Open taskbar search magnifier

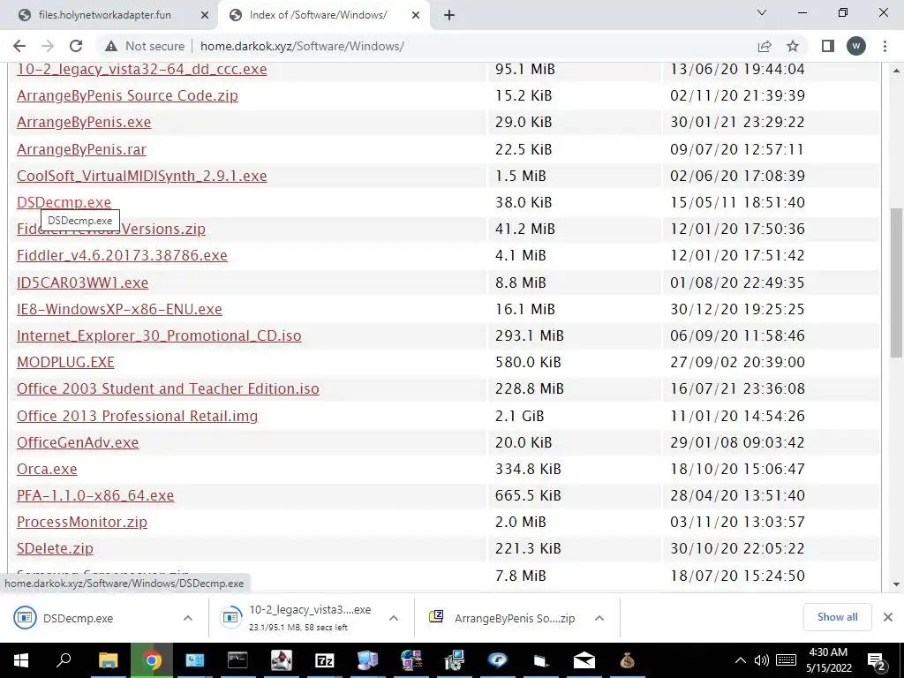coord(64,659)
